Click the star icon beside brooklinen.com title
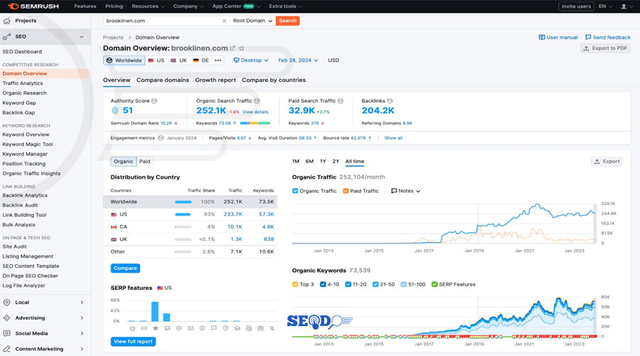The image size is (640, 356). tap(242, 48)
